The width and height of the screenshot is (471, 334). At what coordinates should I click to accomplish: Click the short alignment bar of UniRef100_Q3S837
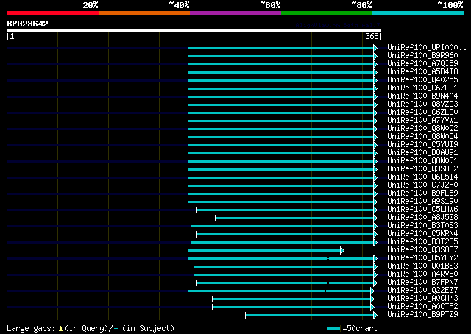click(264, 250)
